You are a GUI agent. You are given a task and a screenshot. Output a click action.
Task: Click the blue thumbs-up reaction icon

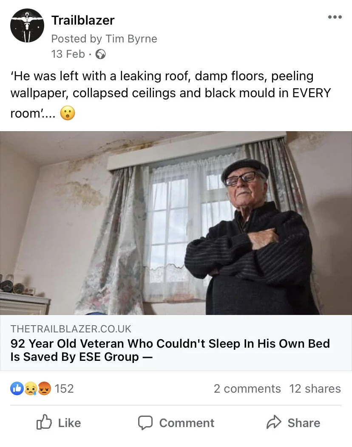coord(17,388)
